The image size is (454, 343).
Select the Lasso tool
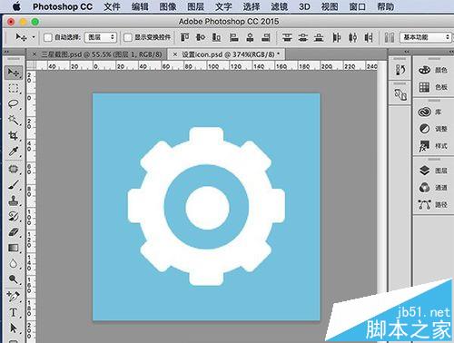pyautogui.click(x=14, y=104)
